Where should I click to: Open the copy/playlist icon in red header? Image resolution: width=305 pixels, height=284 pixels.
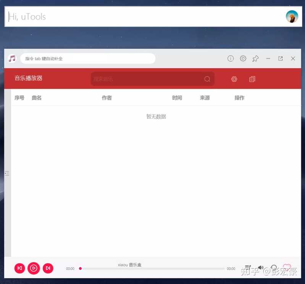click(x=252, y=79)
